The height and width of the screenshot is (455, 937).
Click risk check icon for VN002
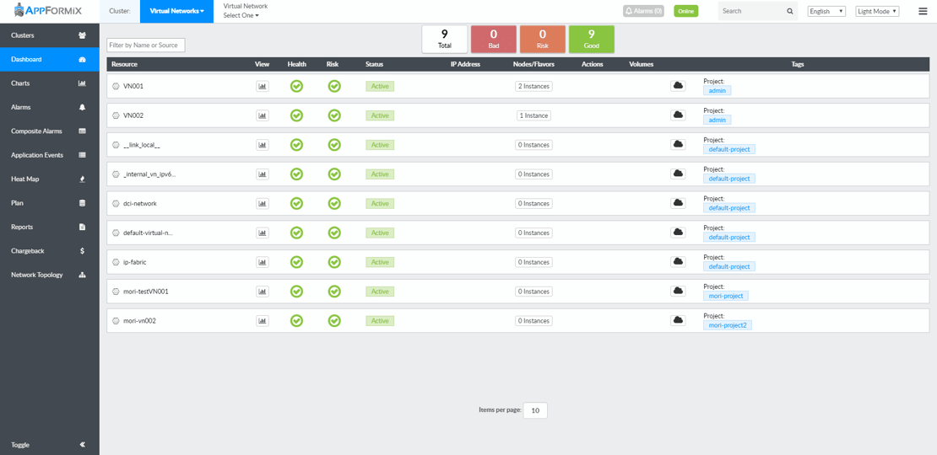coord(334,115)
